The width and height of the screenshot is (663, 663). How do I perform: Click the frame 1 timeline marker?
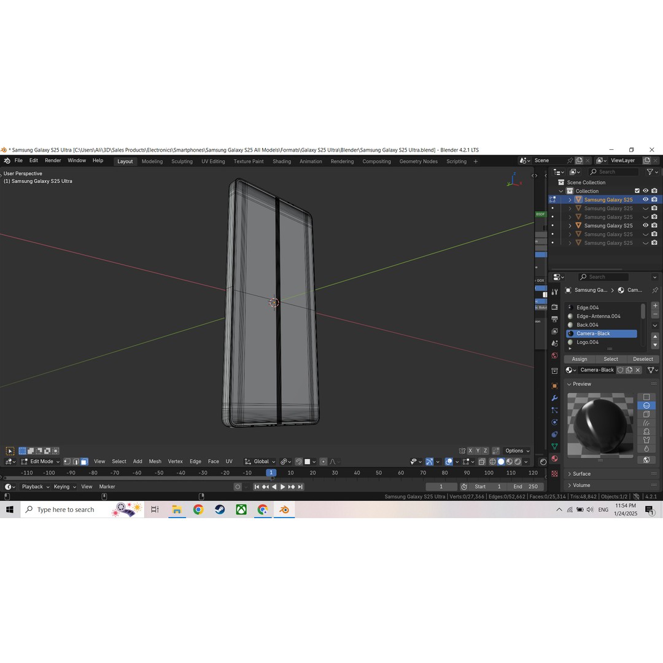(x=271, y=473)
